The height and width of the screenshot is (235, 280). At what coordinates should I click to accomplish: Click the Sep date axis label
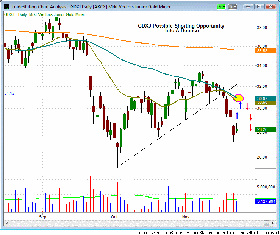tap(42, 217)
